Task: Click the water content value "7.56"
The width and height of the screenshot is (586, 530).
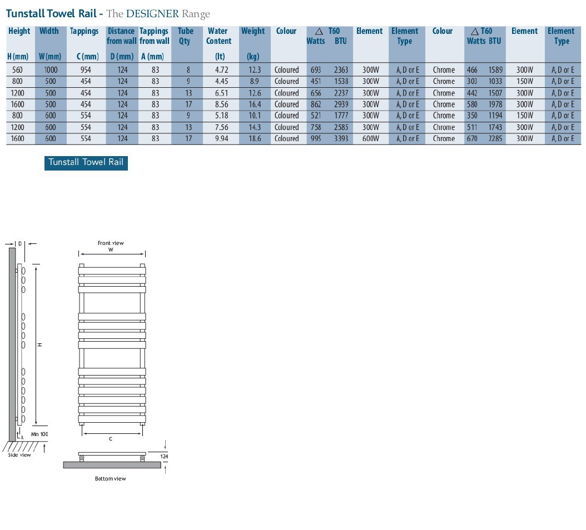Action: (222, 127)
